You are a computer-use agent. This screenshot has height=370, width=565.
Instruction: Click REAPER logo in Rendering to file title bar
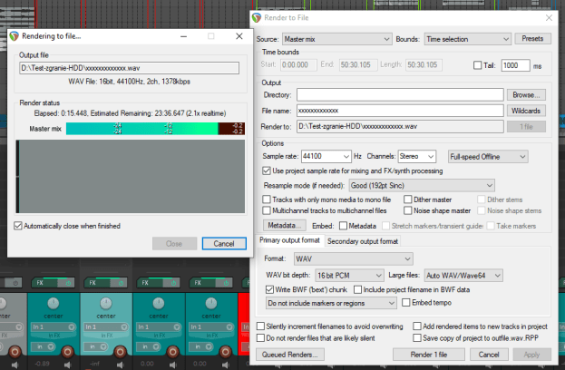(x=15, y=36)
